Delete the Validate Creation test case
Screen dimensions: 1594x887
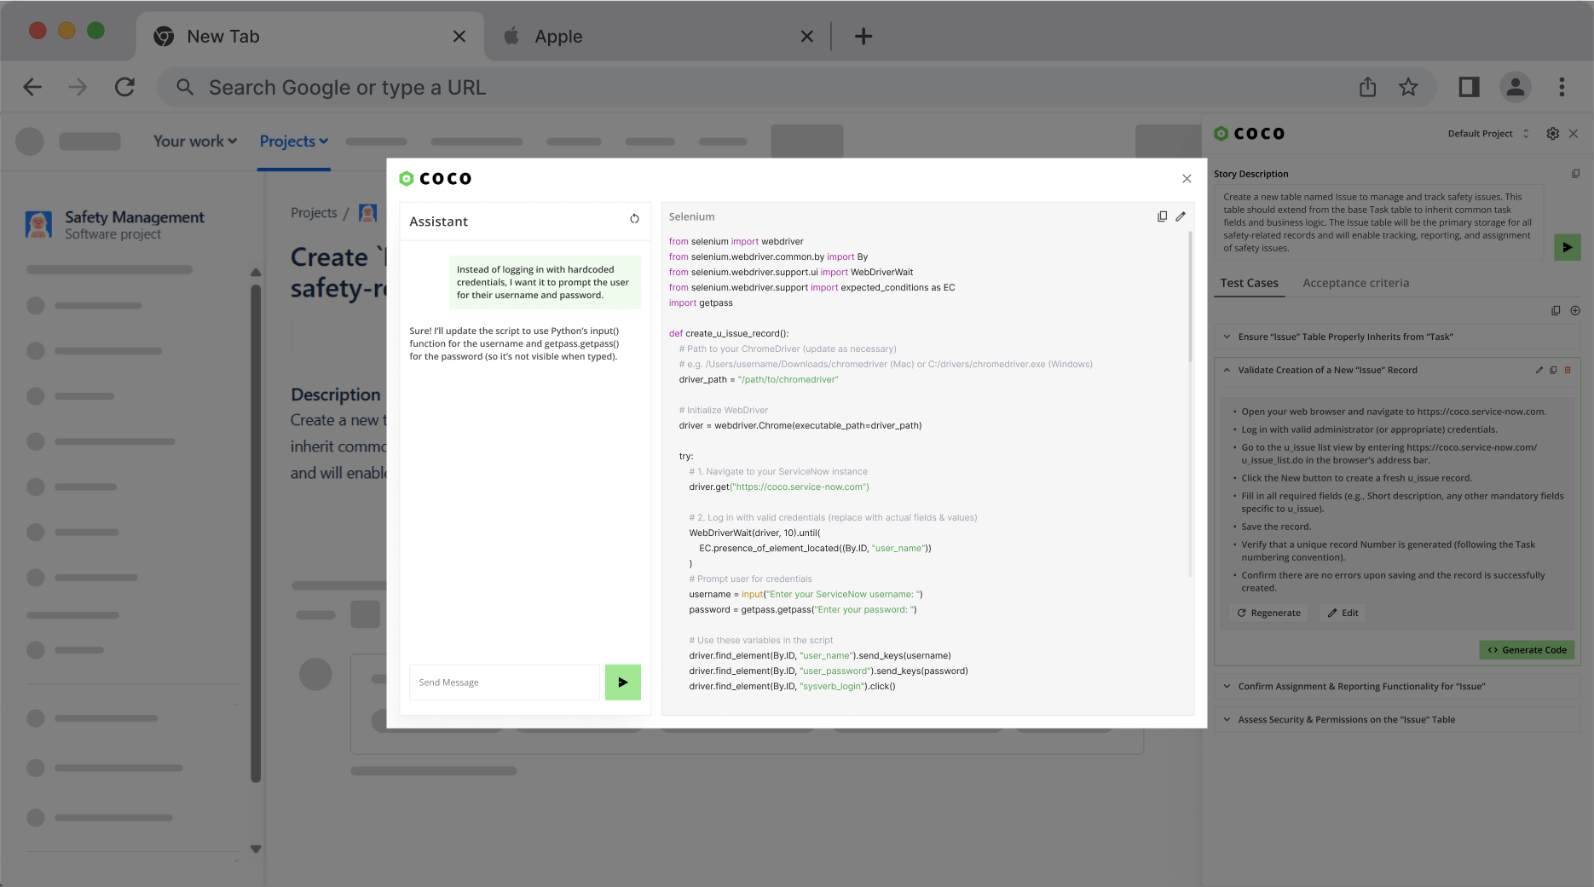pyautogui.click(x=1568, y=370)
